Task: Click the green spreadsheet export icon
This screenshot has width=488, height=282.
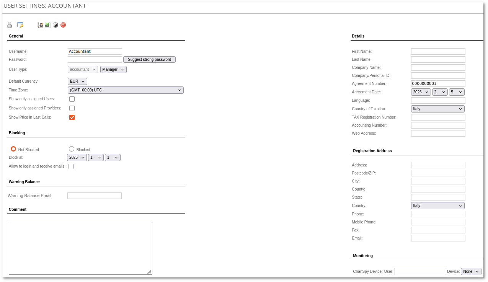Action: [47, 25]
